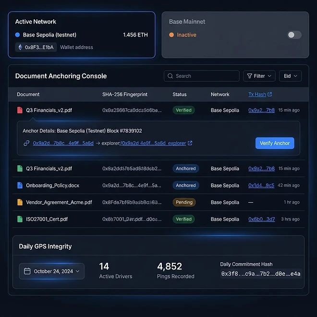Toggle the Base Mainnet activation switch
Screen dimensions: 317x317
294,35
